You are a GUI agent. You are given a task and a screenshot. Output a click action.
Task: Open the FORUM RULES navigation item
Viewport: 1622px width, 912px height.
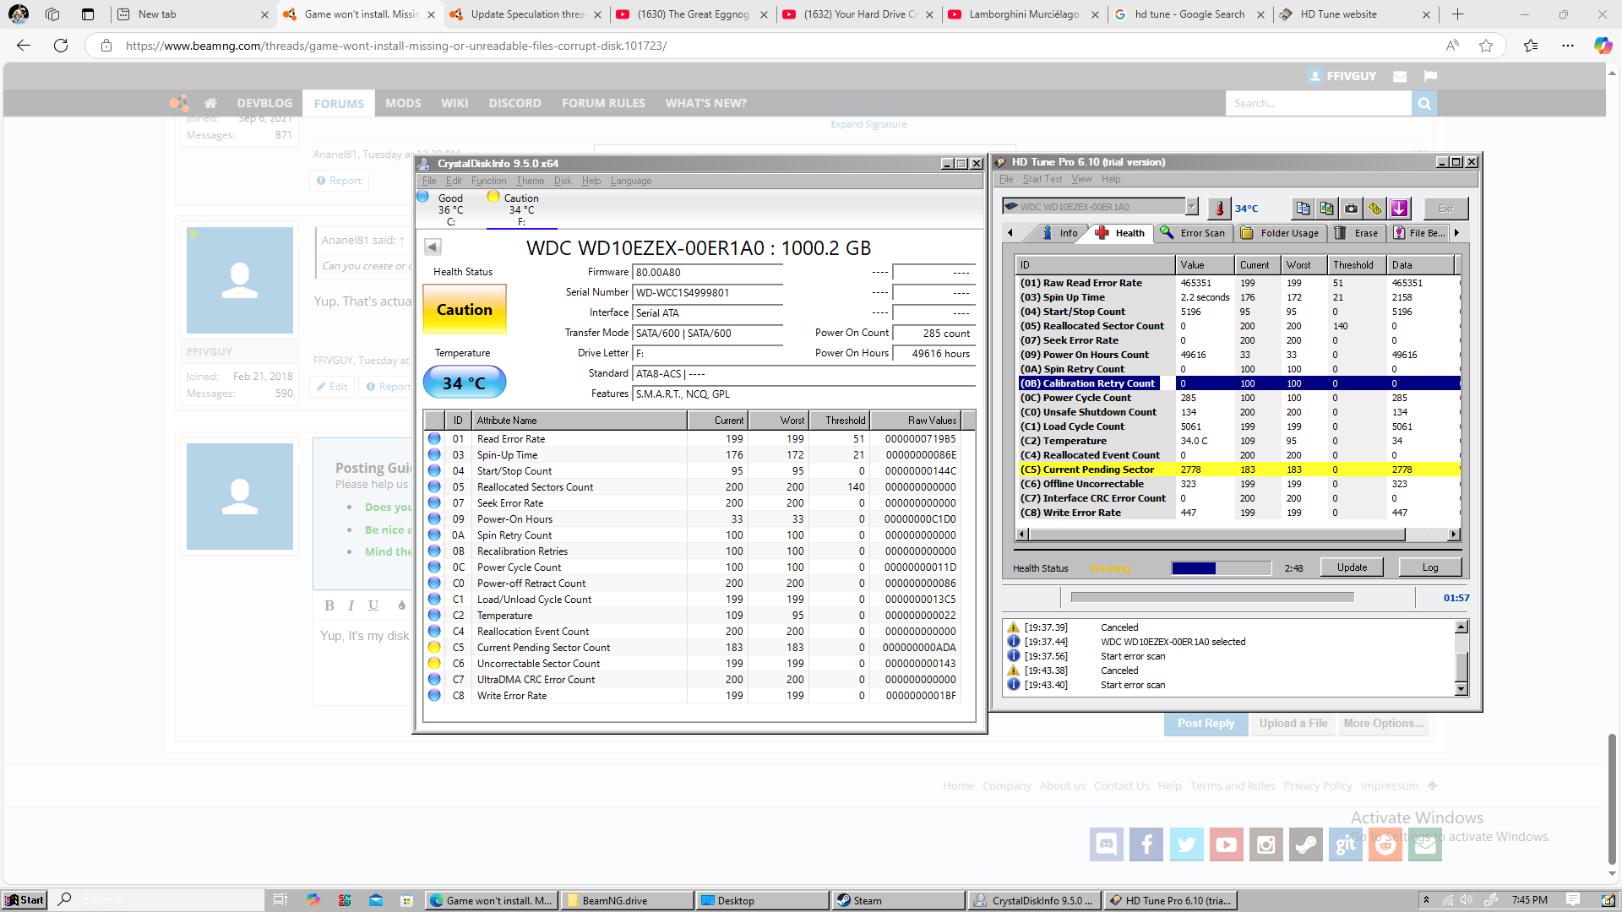pyautogui.click(x=603, y=103)
